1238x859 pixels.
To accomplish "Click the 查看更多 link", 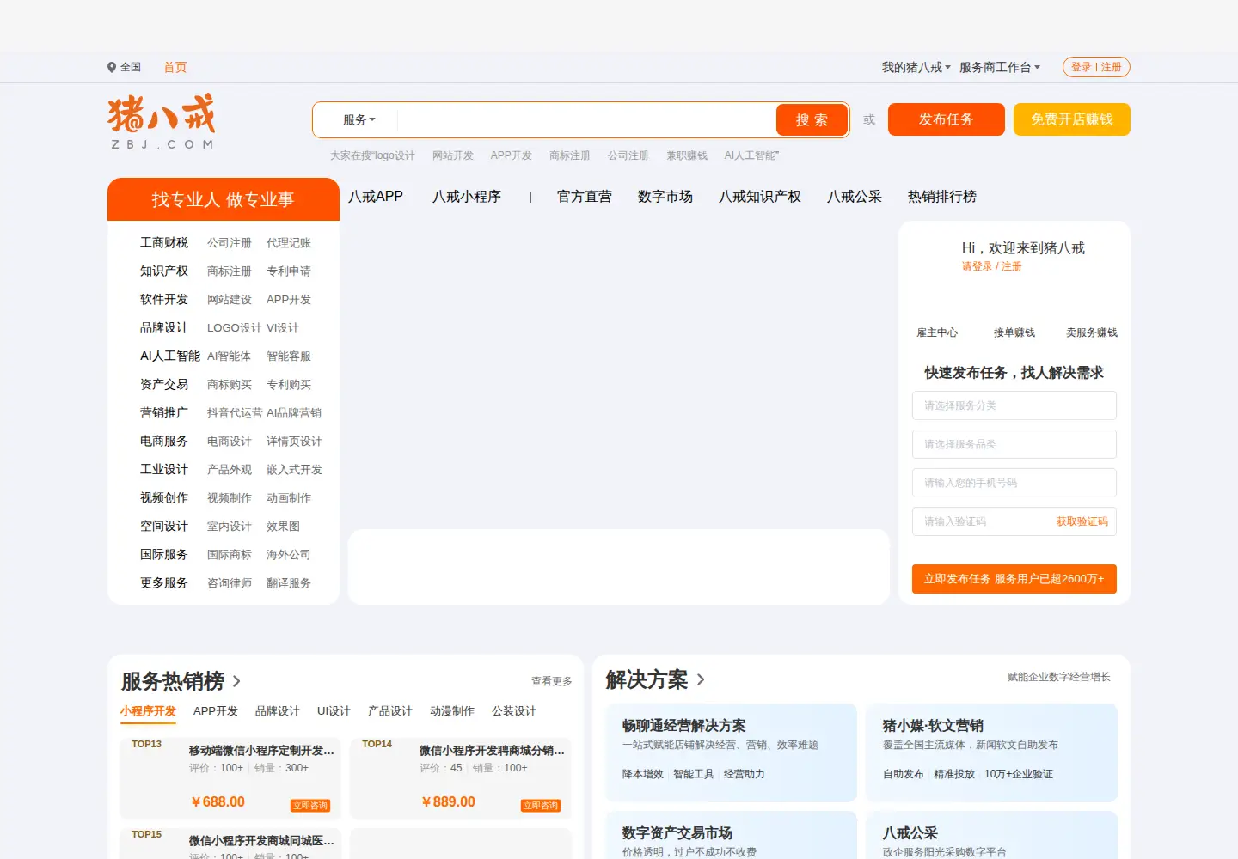I will tap(551, 681).
